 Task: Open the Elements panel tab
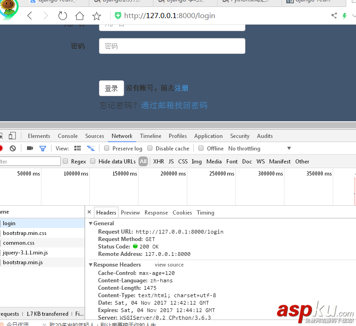(39, 136)
